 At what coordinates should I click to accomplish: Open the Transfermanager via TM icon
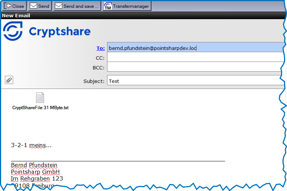(x=108, y=6)
